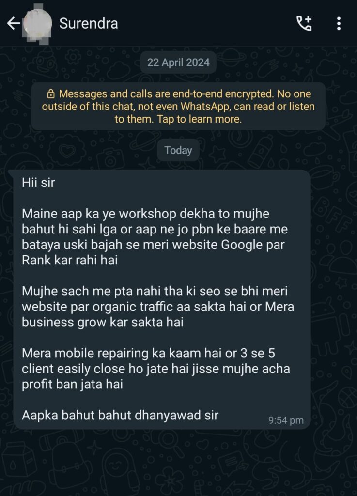Screen dimensions: 357x496
Task: Open the end-to-end encryption notice banner
Action: [x=178, y=106]
